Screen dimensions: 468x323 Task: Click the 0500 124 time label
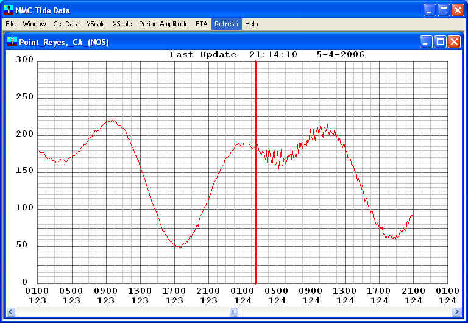(x=277, y=296)
